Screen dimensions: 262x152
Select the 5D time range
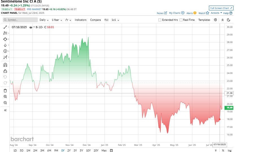(21, 150)
